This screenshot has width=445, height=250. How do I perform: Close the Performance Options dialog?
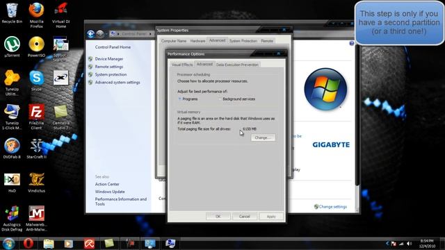tap(279, 53)
